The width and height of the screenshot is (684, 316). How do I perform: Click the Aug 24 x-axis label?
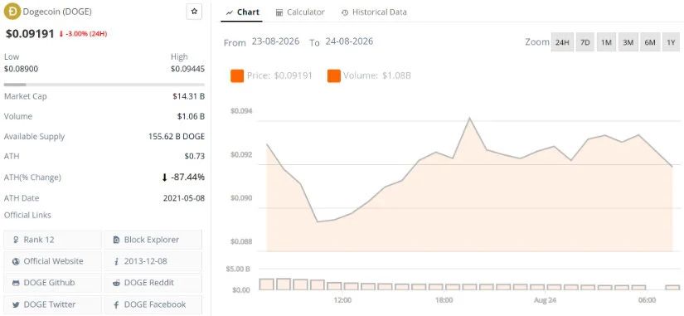point(545,300)
